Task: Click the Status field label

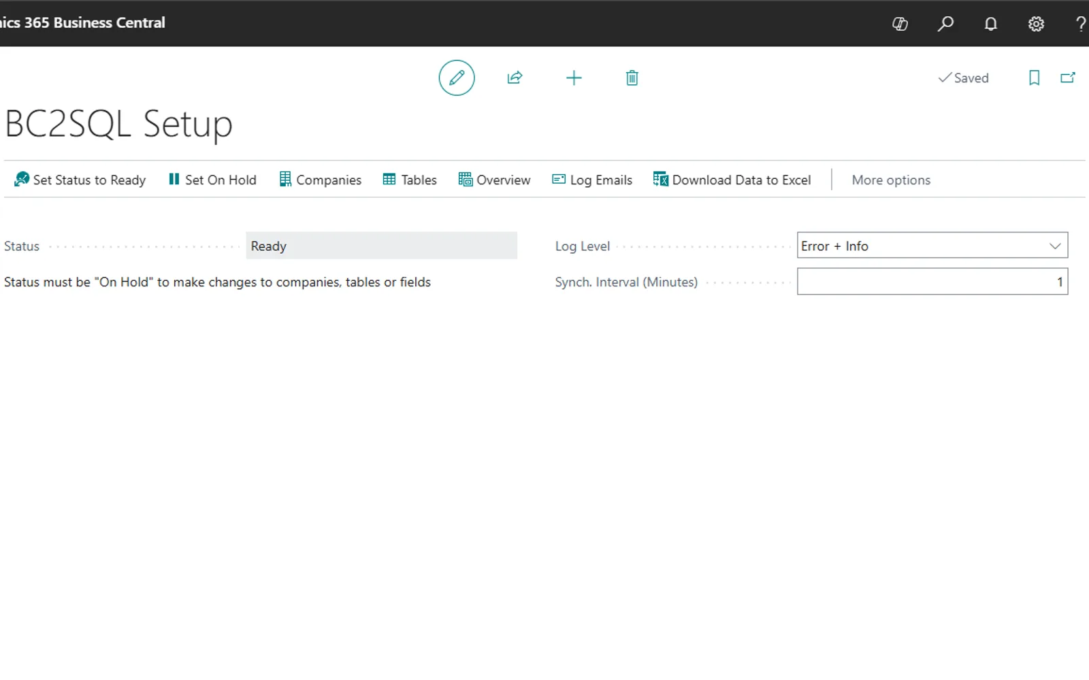Action: coord(22,246)
